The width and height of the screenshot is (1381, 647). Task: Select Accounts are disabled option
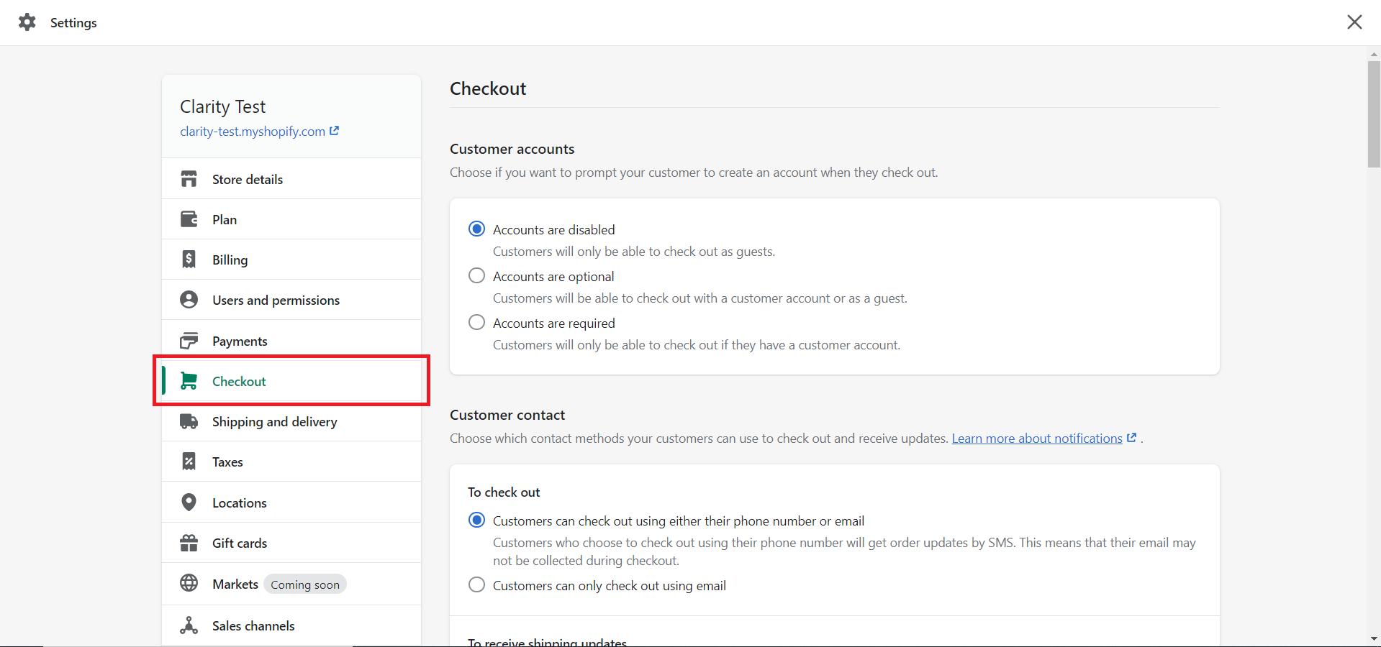tap(476, 229)
